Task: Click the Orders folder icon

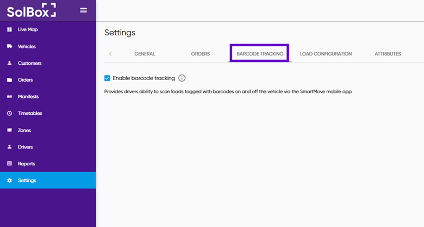Action: [x=9, y=80]
